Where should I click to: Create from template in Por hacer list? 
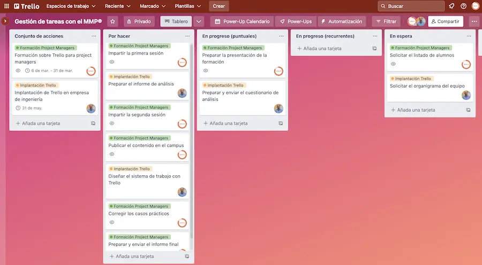(x=187, y=256)
